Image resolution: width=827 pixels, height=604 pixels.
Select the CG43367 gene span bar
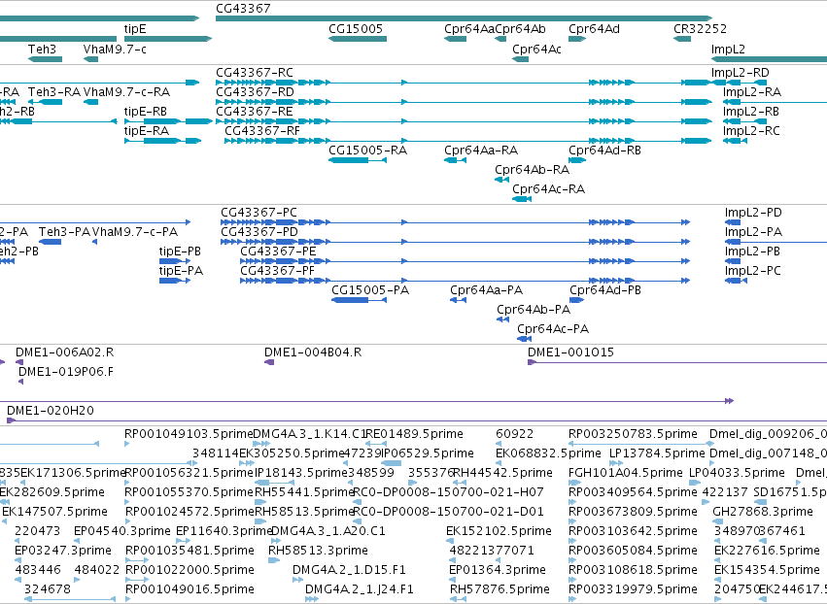tap(465, 18)
